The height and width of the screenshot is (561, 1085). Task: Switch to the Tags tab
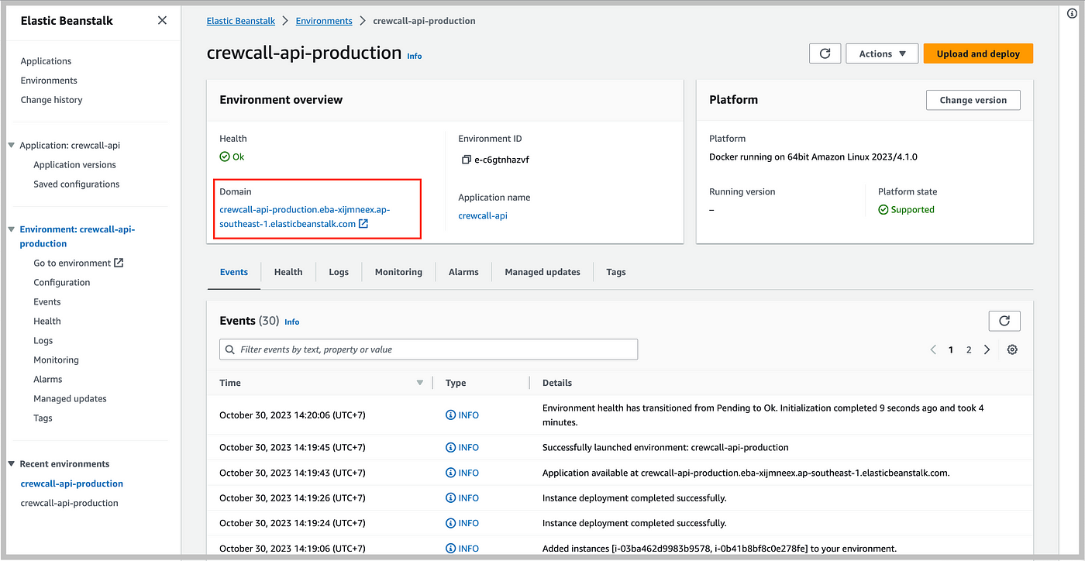click(x=616, y=272)
